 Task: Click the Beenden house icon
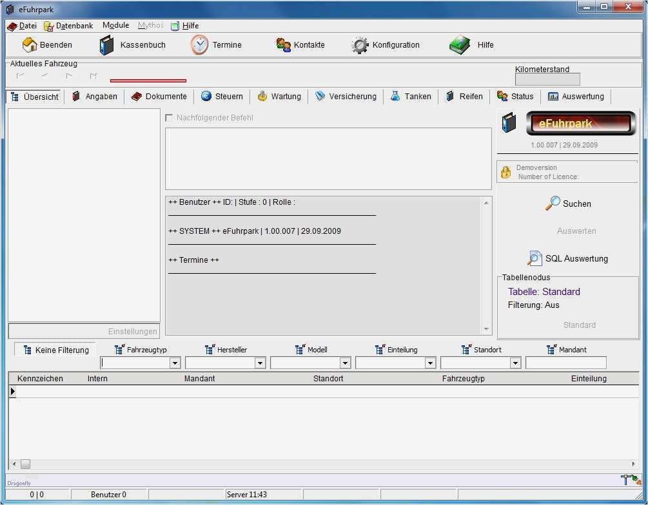pos(30,44)
